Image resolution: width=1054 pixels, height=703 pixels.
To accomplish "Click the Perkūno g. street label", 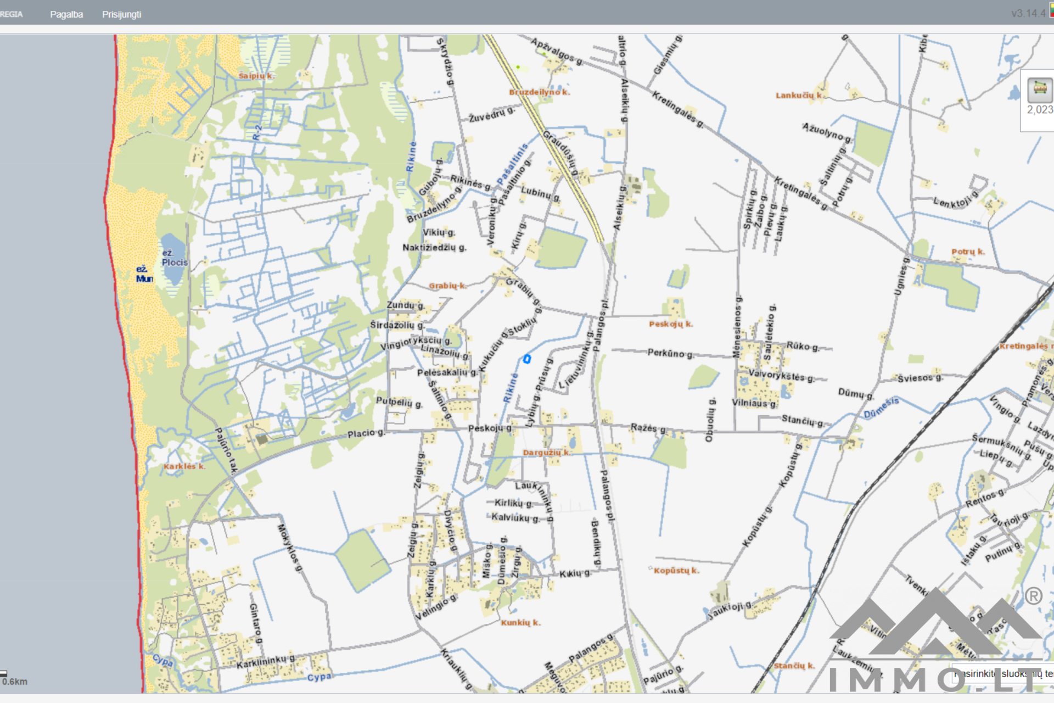I will (x=670, y=353).
